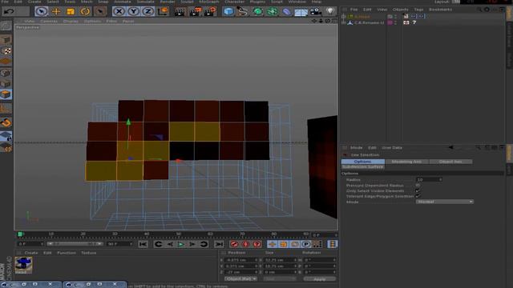This screenshot has width=513, height=288.
Task: Click the back arrow in Attribute Manager
Action: [450, 147]
